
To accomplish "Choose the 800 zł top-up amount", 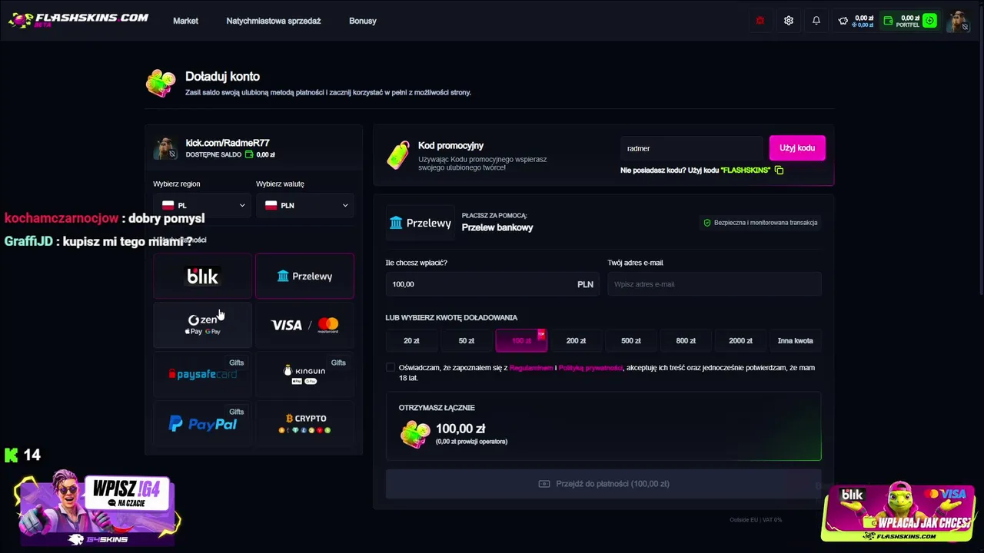I will (686, 340).
